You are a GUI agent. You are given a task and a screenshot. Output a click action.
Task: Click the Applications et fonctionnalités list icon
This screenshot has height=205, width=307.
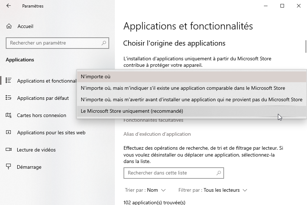(9, 81)
